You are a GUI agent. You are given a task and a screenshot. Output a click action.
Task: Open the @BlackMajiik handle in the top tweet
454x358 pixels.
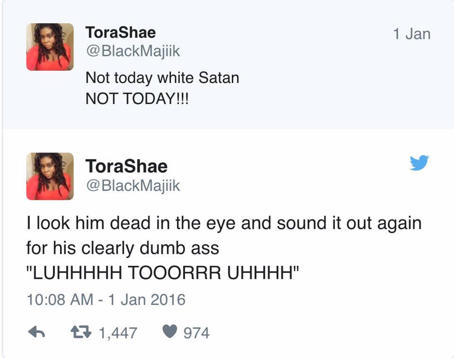click(132, 51)
